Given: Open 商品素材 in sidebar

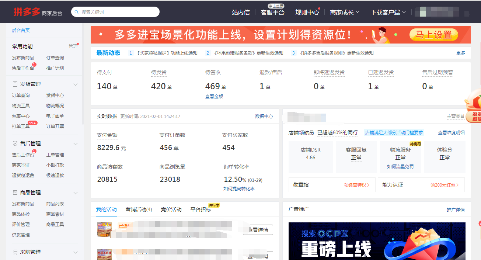Looking at the screenshot, I should click(55, 214).
